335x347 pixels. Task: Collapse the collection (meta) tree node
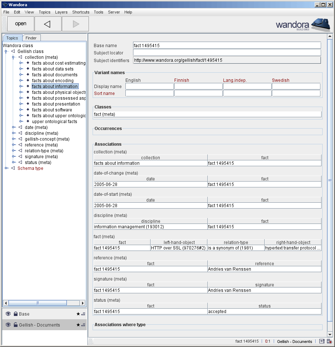pyautogui.click(x=13, y=57)
